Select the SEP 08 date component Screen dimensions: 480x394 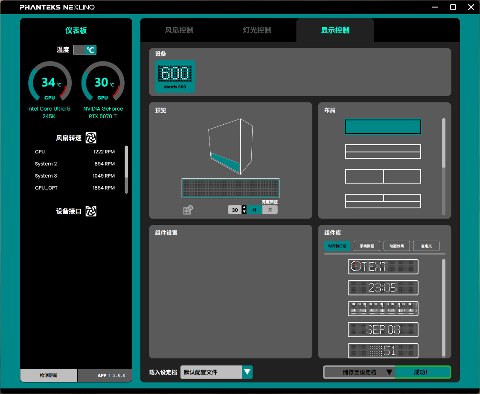coord(383,330)
